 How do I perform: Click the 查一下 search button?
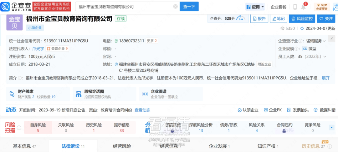[x=189, y=7]
